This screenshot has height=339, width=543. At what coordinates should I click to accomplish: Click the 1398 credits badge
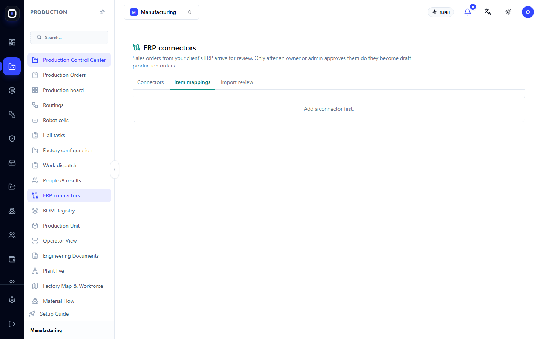pyautogui.click(x=441, y=12)
